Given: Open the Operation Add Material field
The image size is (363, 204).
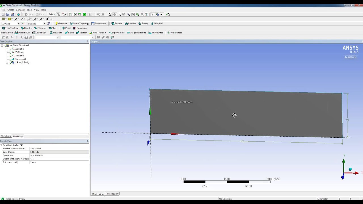Looking at the screenshot, I should pyautogui.click(x=59, y=155).
